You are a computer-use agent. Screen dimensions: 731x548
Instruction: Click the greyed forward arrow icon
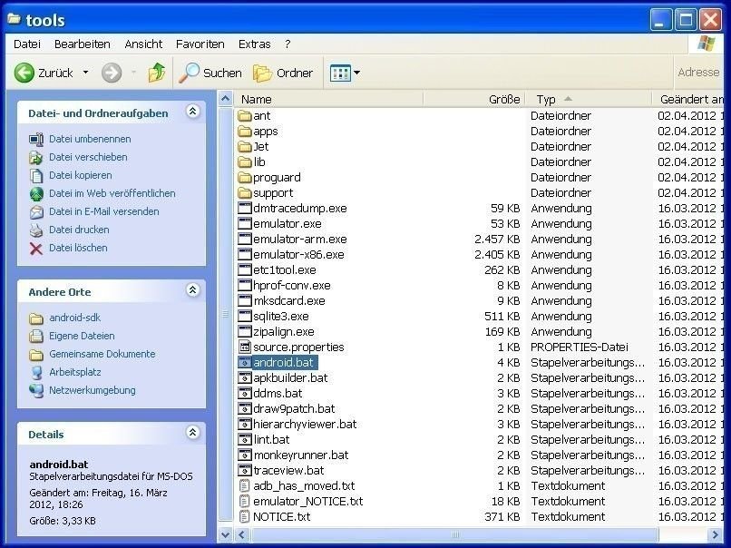[112, 73]
